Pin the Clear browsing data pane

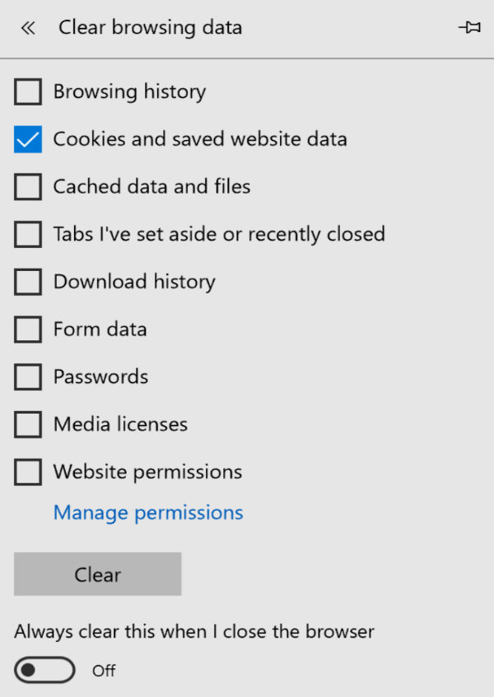tap(469, 28)
